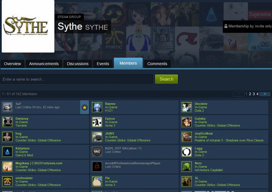Select the Members tab

[x=128, y=63]
